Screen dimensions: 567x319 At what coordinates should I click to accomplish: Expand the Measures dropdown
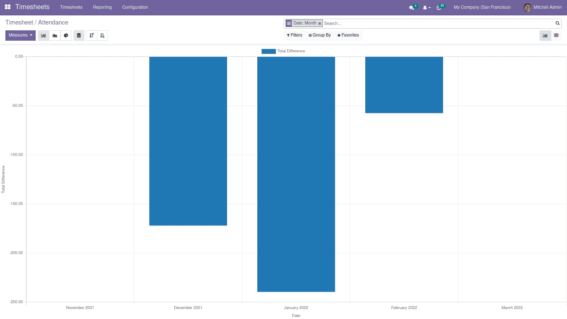20,35
